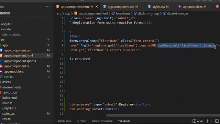Screen dimensions: 220x124
Task: Open Explorer more actions ellipsis menu
Action: click(48, 7)
